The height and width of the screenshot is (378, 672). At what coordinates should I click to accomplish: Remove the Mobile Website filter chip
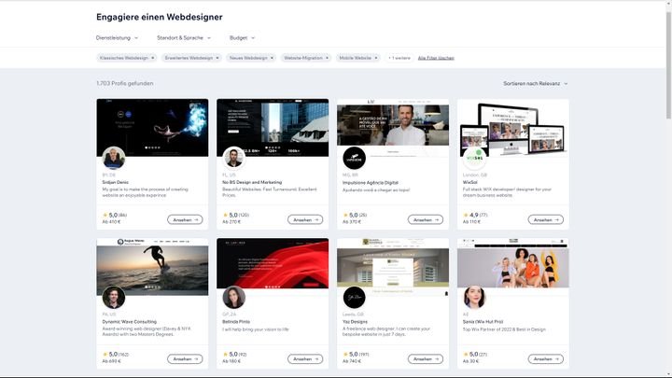pos(376,58)
